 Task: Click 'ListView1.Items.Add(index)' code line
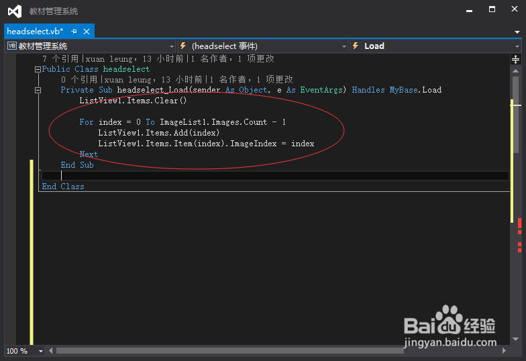click(x=158, y=133)
